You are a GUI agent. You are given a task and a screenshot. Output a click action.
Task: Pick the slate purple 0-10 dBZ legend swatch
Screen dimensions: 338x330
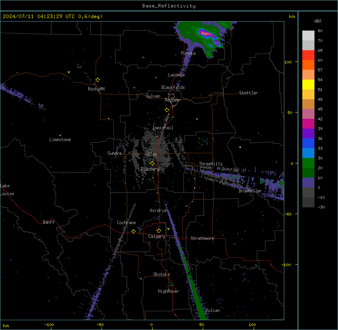pyautogui.click(x=308, y=183)
